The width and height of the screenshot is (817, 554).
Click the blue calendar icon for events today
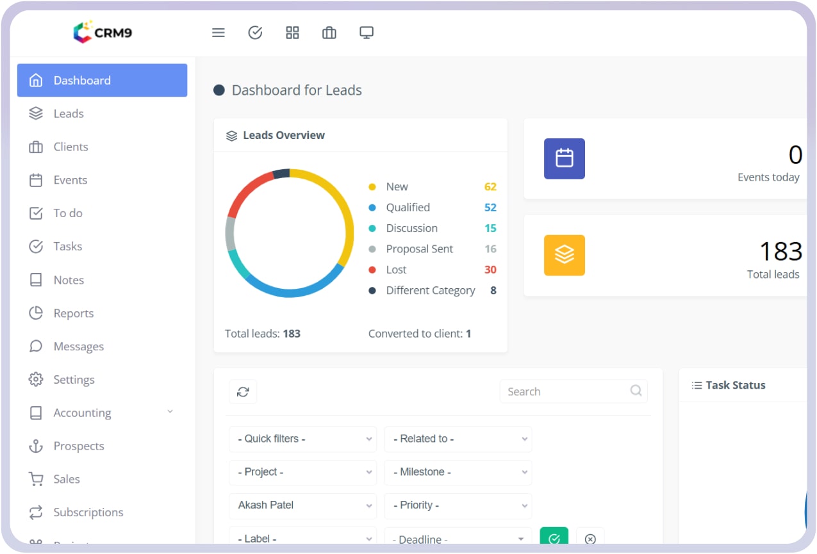[x=564, y=158]
